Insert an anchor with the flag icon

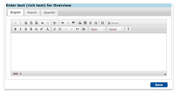click(x=73, y=23)
